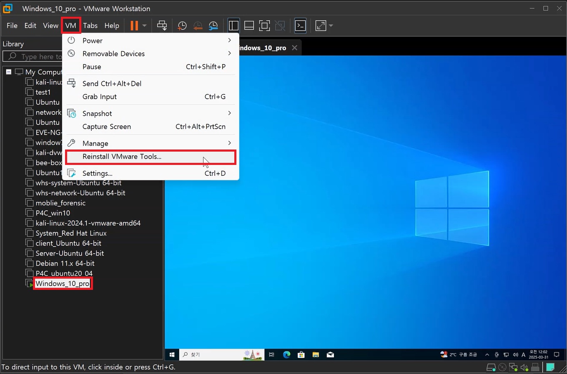This screenshot has width=567, height=374.
Task: Open the snapshot manager wrench-clock icon
Action: coord(213,26)
